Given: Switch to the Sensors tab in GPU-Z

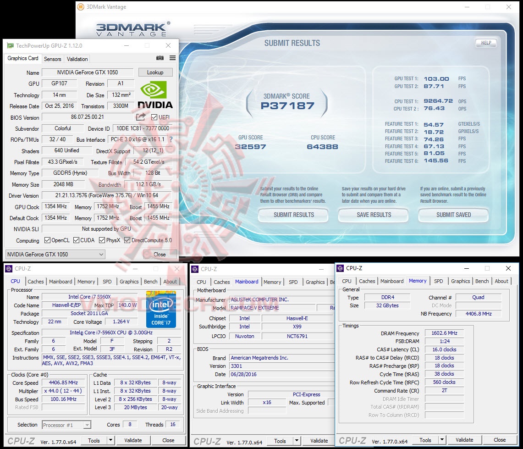Looking at the screenshot, I should [x=52, y=59].
